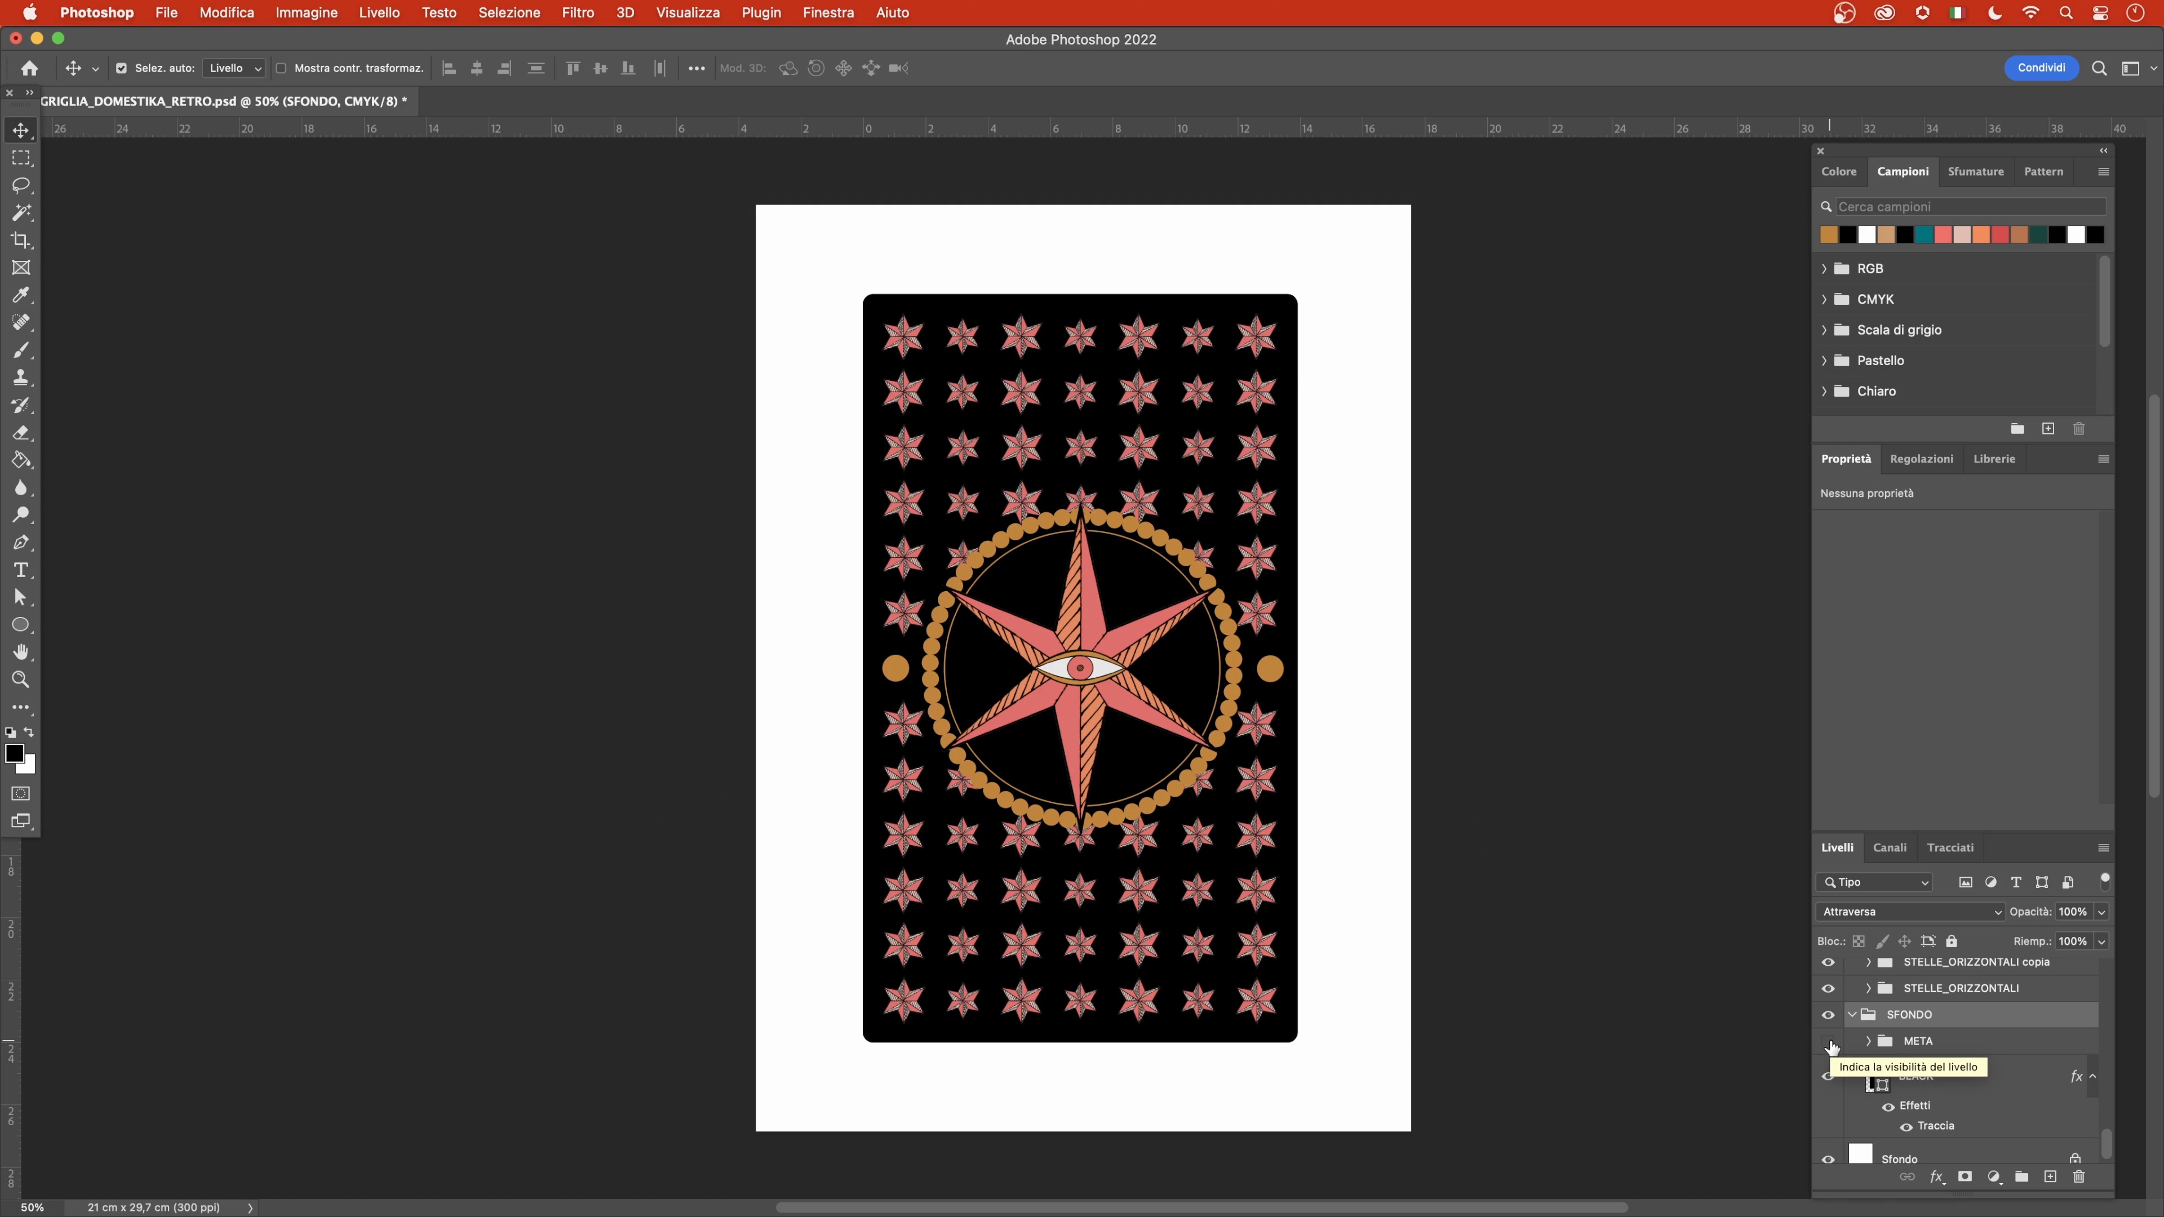Image resolution: width=2164 pixels, height=1217 pixels.
Task: Switch to the Regolazioni tab
Action: click(x=1921, y=459)
